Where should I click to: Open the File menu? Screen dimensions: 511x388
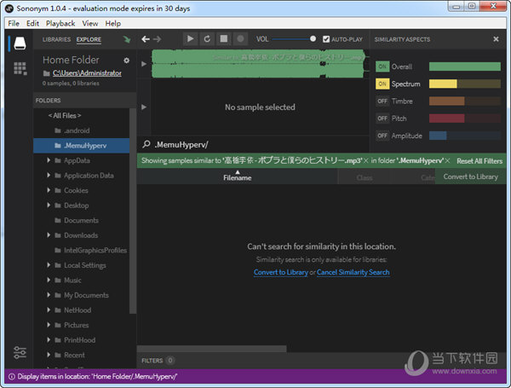[x=14, y=24]
